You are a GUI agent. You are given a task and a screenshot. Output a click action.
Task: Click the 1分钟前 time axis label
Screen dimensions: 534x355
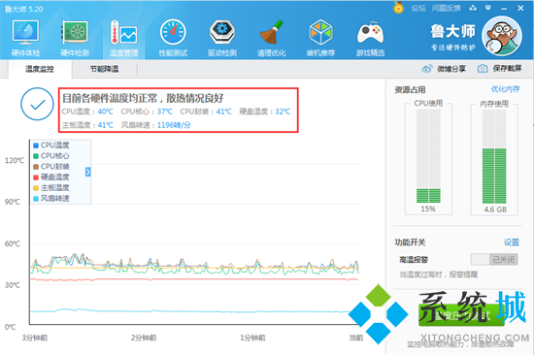(252, 338)
